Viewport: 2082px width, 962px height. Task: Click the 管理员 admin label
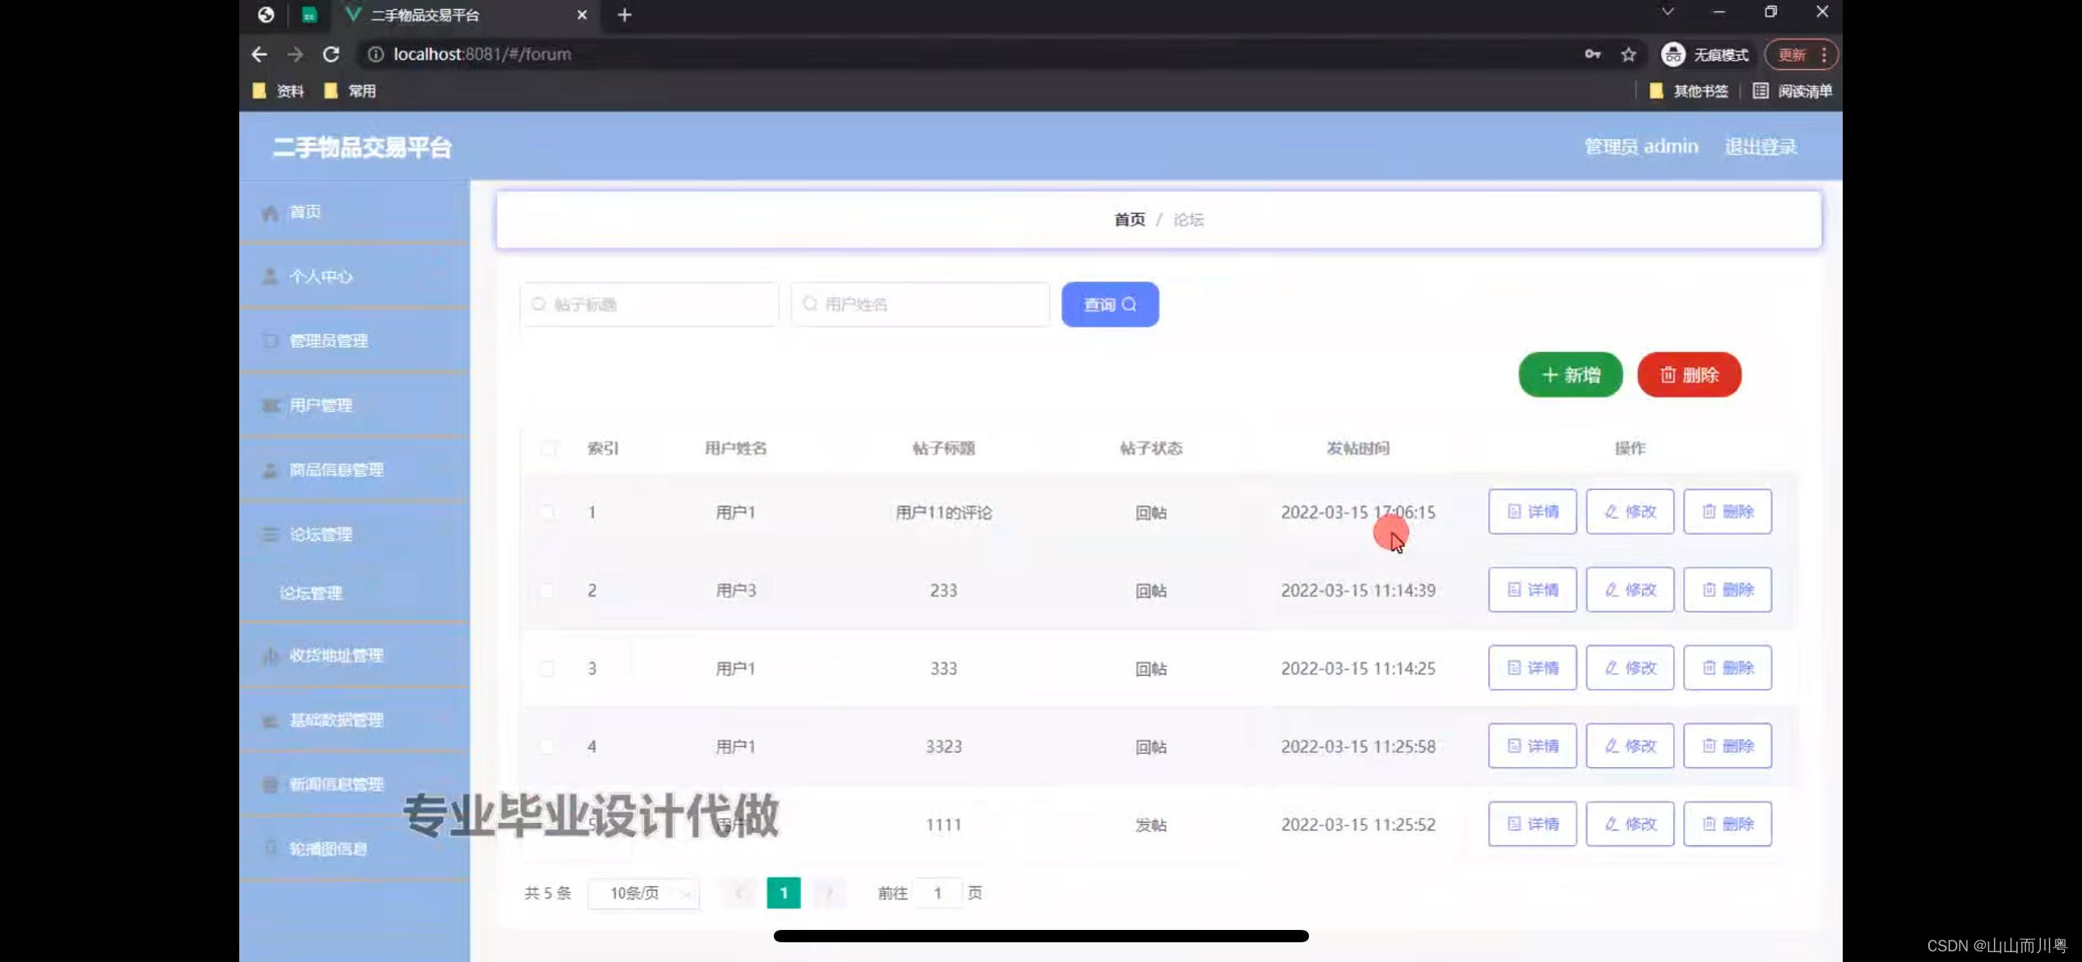[x=1640, y=146]
